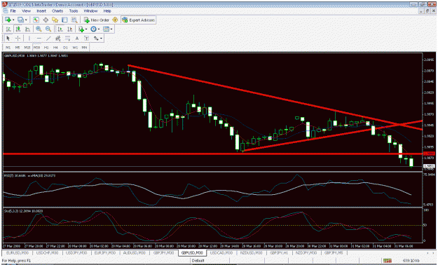This screenshot has width=438, height=265.
Task: Expand the Arrows objects dropdown
Action: pos(101,39)
